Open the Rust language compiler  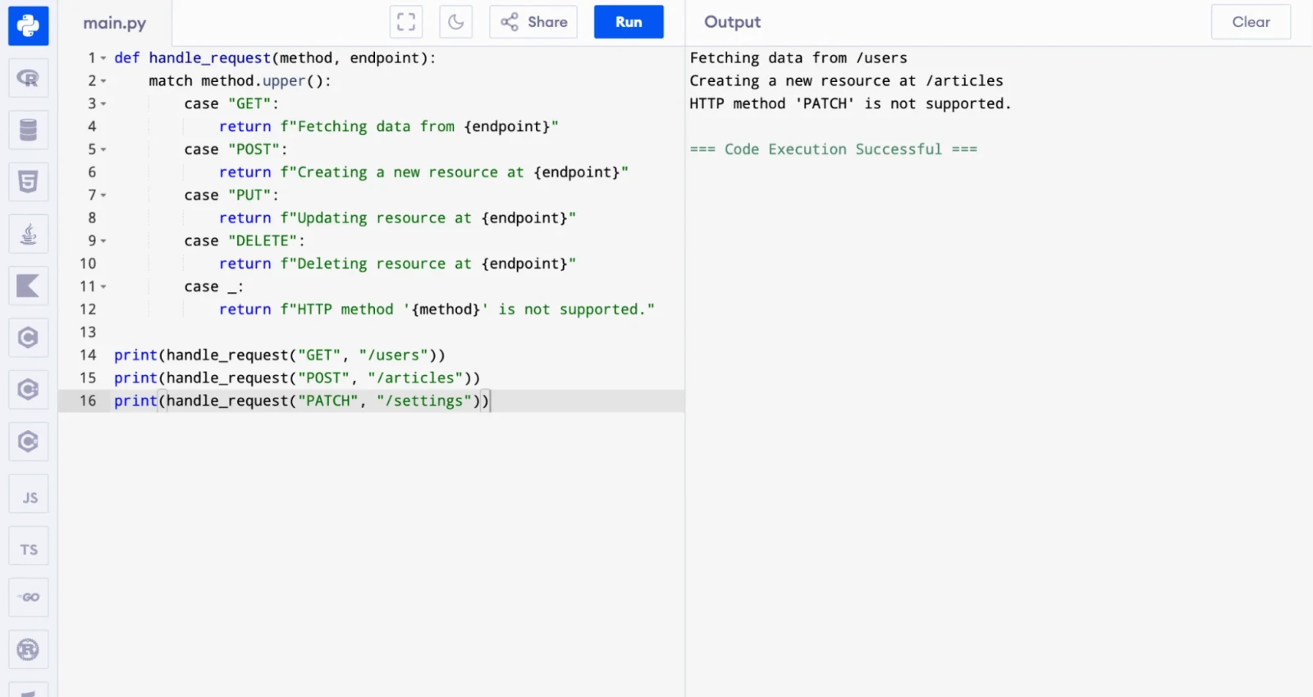(x=28, y=649)
